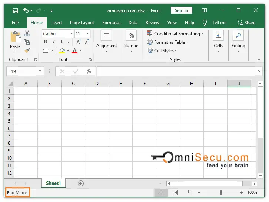This screenshot has width=269, height=202.
Task: Expand borders options arrow
Action: pyautogui.click(x=52, y=51)
